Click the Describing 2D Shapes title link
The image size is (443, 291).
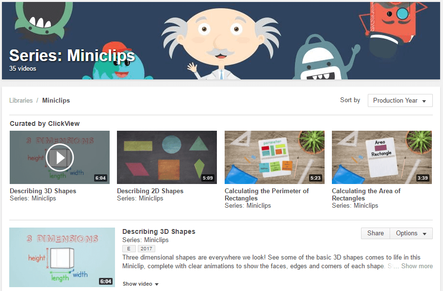point(150,191)
